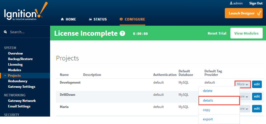The image size is (266, 124).
Task: Click the help question mark icon
Action: point(122,33)
